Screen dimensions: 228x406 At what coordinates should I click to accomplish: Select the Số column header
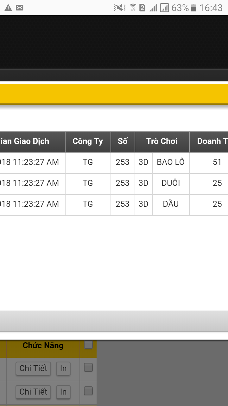coord(123,141)
